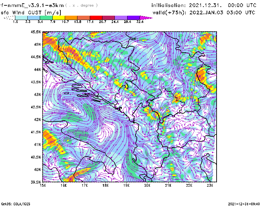This screenshot has width=267, height=206.
Task: Pick the coral 13.8–17.1 legend swatch
Action: pyautogui.click(x=84, y=18)
